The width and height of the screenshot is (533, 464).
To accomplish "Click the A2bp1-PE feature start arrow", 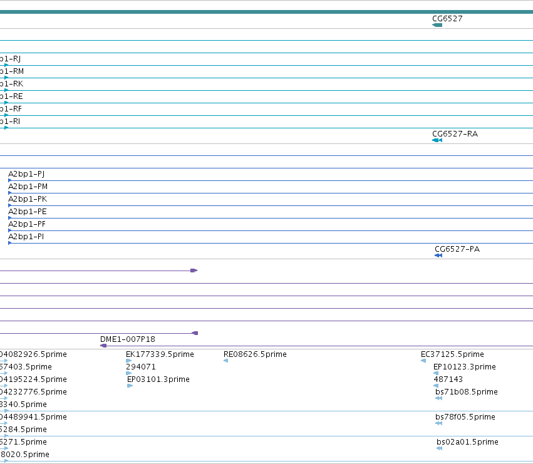I will 10,218.
